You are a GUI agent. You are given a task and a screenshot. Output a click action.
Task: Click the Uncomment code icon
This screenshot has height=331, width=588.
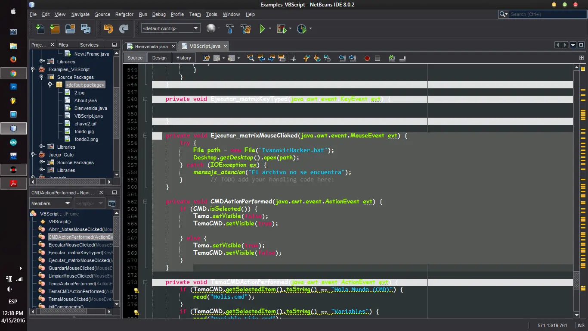(402, 58)
